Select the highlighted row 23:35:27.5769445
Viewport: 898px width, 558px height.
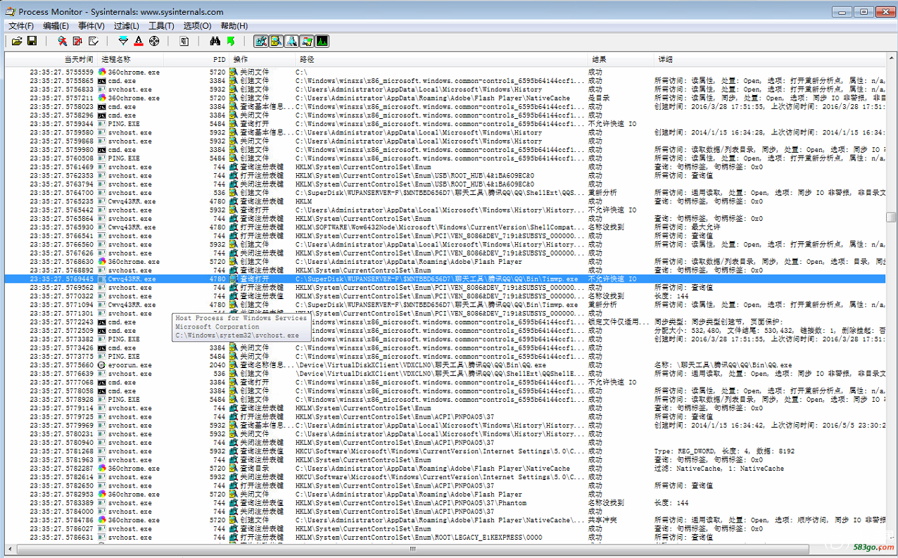[x=445, y=279]
